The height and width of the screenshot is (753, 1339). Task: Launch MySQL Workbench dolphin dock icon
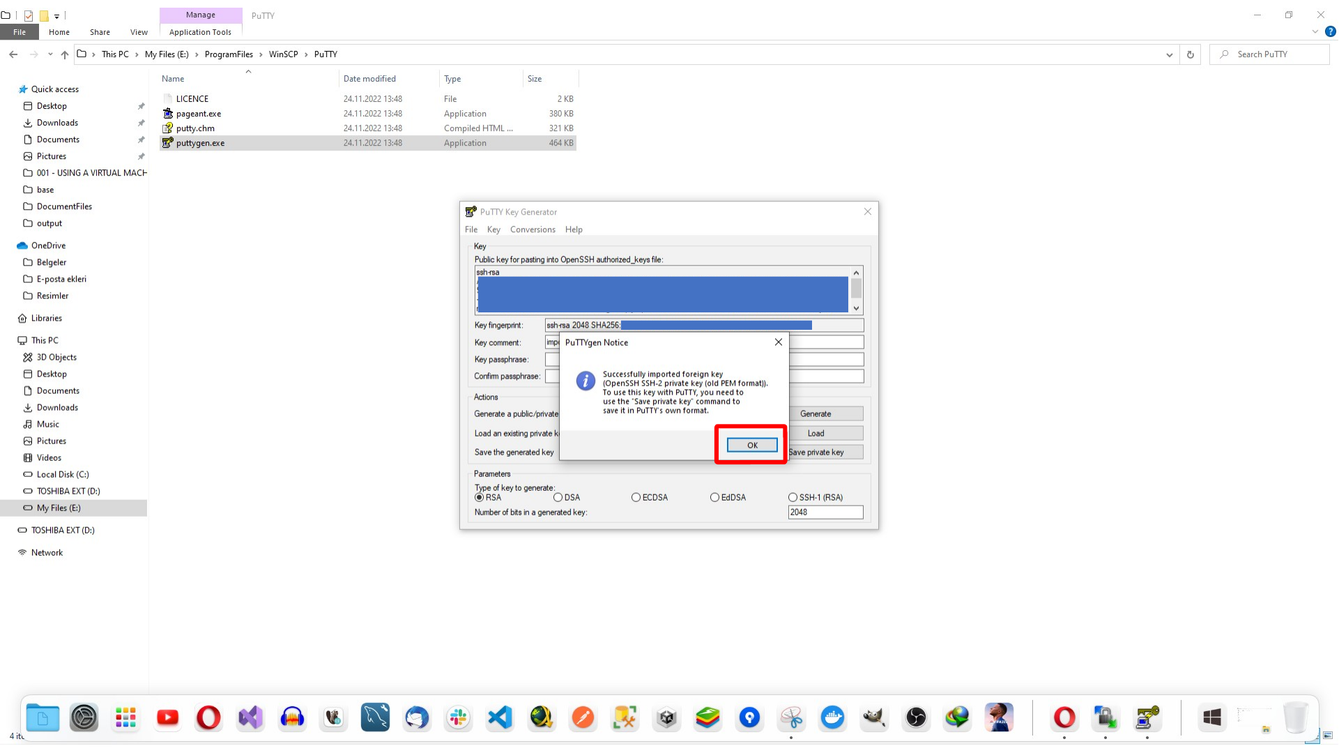point(375,717)
